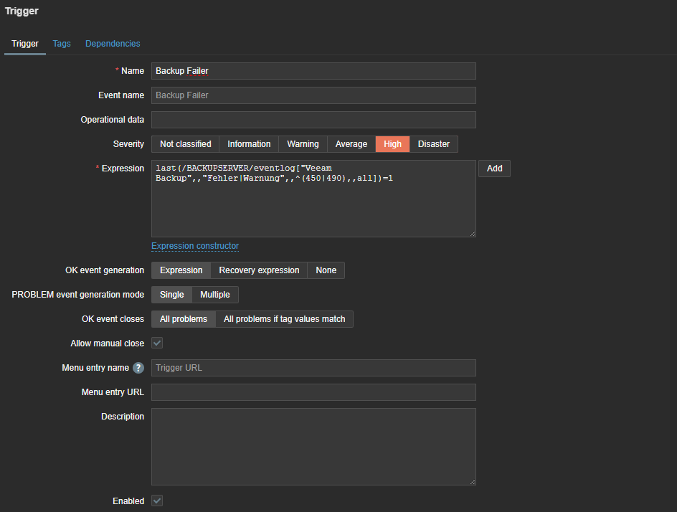Image resolution: width=677 pixels, height=512 pixels.
Task: Pick Average severity option
Action: coord(351,144)
